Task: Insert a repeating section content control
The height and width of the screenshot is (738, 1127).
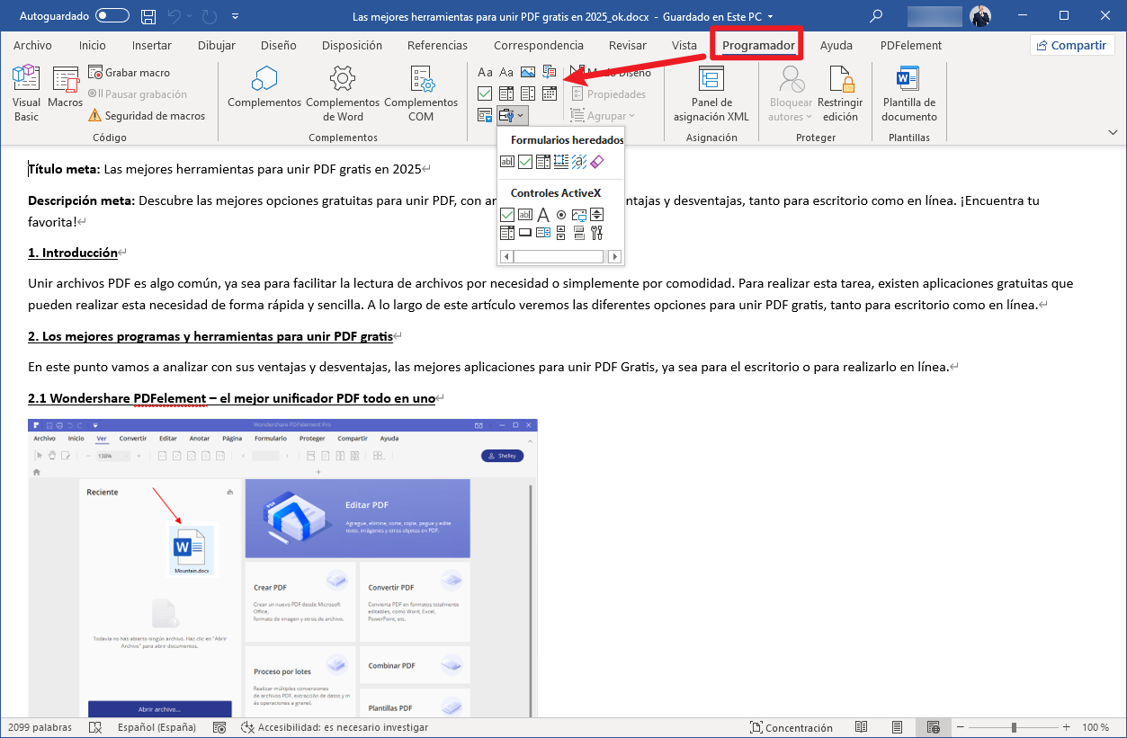Action: (x=485, y=115)
